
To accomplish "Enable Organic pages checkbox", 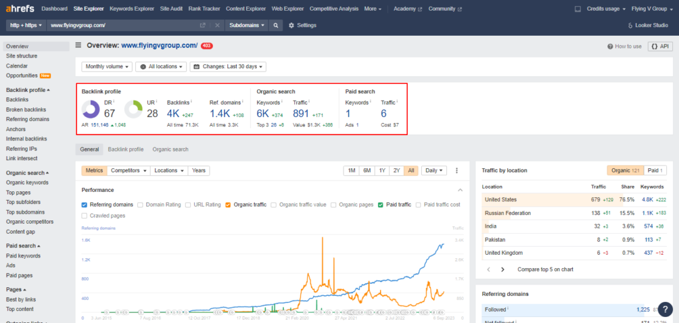I will click(334, 205).
